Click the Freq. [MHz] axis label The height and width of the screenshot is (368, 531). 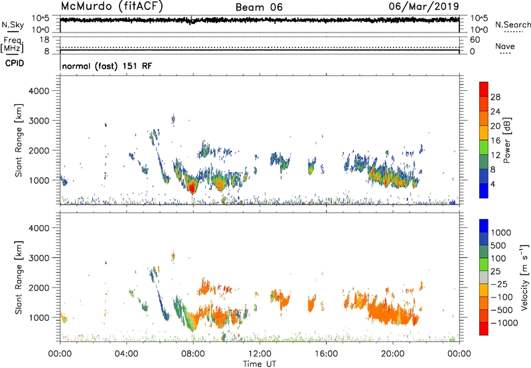[x=12, y=45]
